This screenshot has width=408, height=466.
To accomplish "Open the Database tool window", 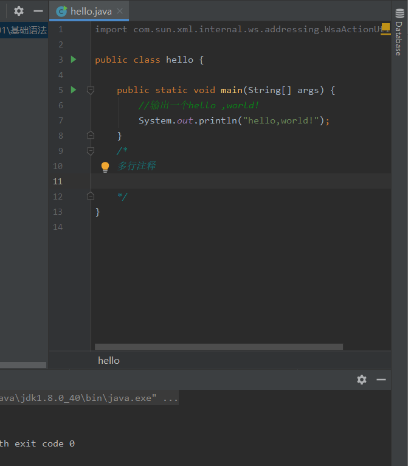I will (399, 32).
